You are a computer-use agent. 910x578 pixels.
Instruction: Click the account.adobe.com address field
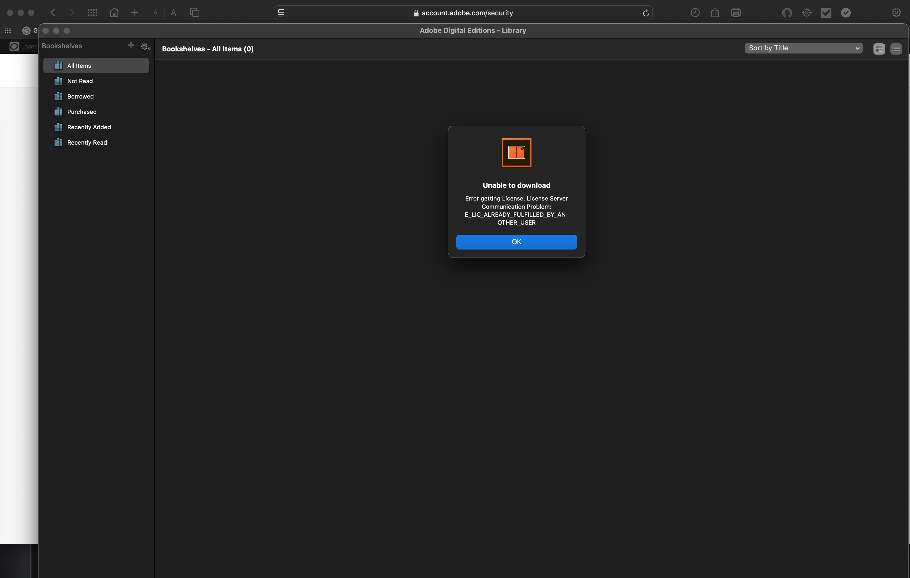coord(467,13)
